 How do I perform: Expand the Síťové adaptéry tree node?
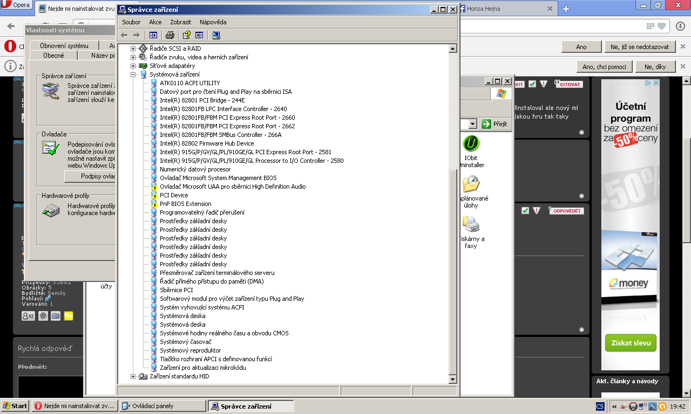(133, 66)
